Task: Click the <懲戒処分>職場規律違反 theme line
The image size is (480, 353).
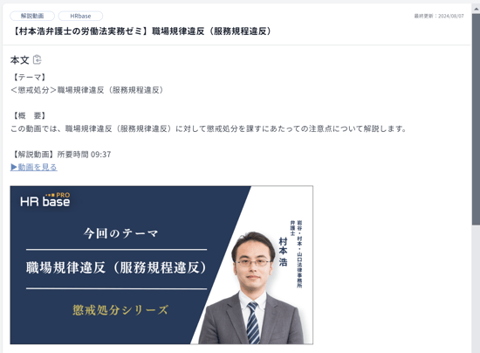Action: click(87, 90)
